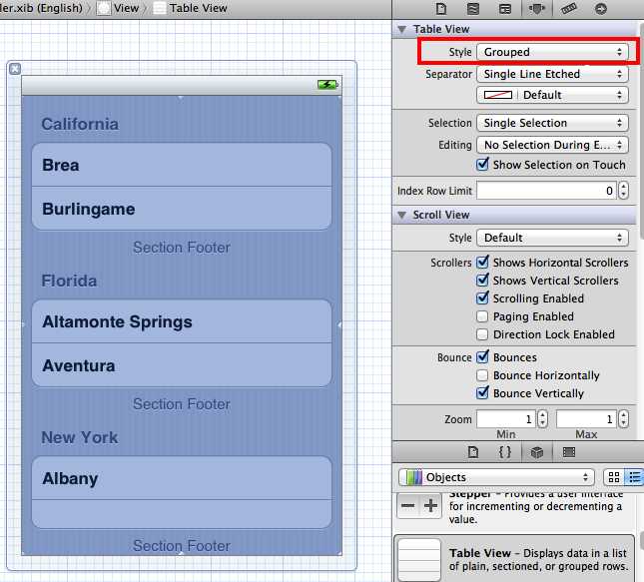Open the Table View Style dropdown (Grouped)

coord(552,52)
